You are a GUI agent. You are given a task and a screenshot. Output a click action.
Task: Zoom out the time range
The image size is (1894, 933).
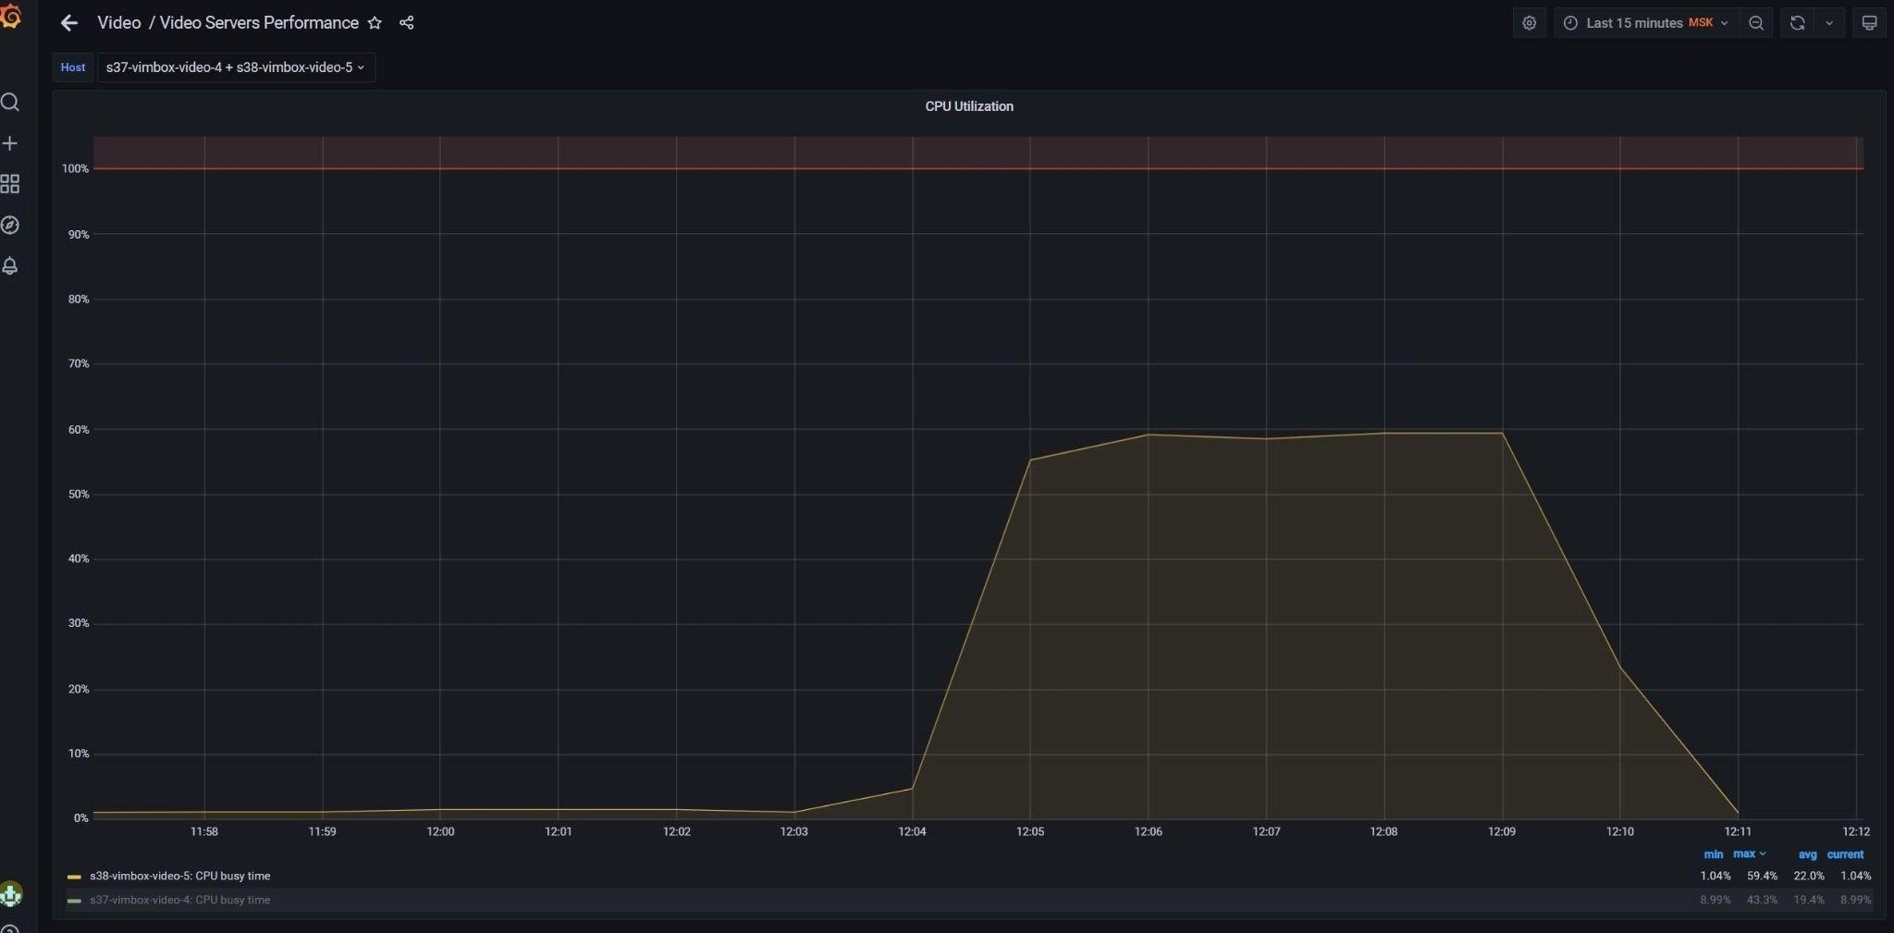[x=1756, y=23]
